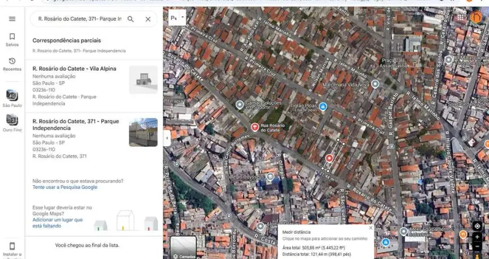Viewport: 489px width, 259px height.
Task: Zoom in with the plus button
Action: coord(477,237)
